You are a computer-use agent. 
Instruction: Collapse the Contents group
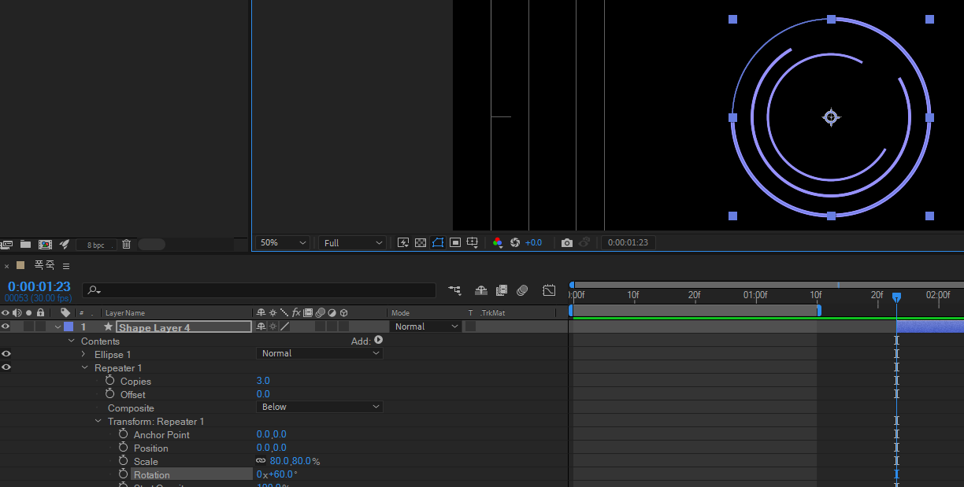click(72, 341)
